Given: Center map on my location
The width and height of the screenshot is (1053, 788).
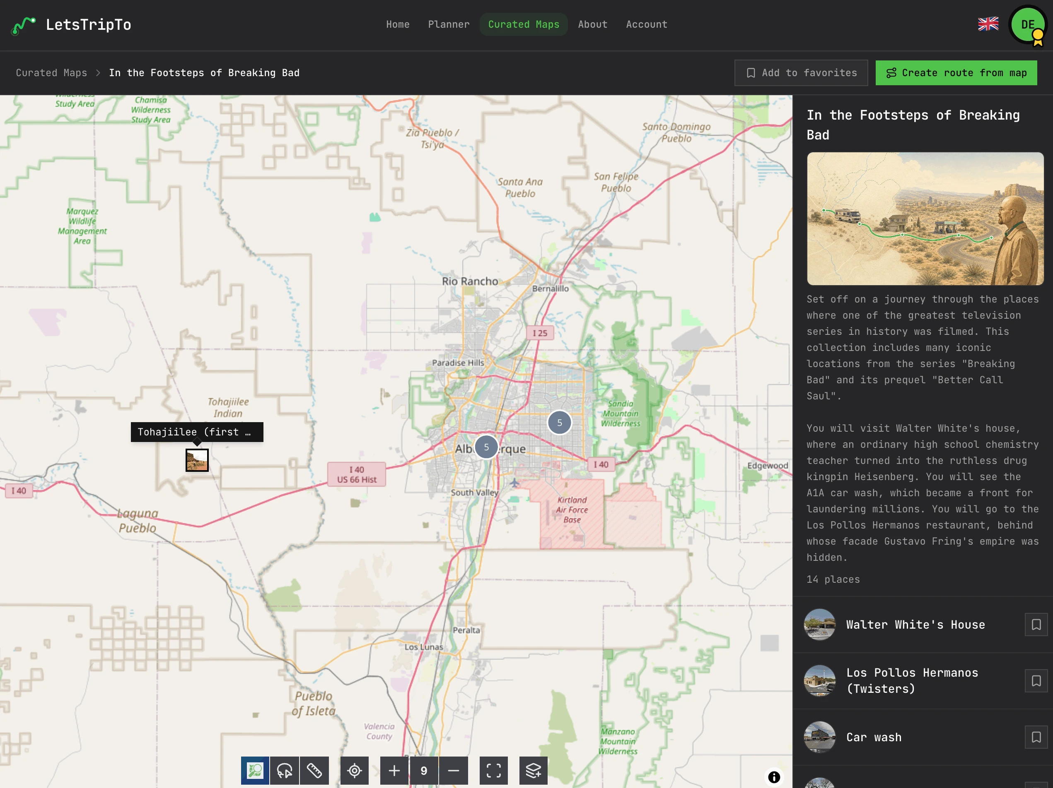Looking at the screenshot, I should click(x=354, y=770).
